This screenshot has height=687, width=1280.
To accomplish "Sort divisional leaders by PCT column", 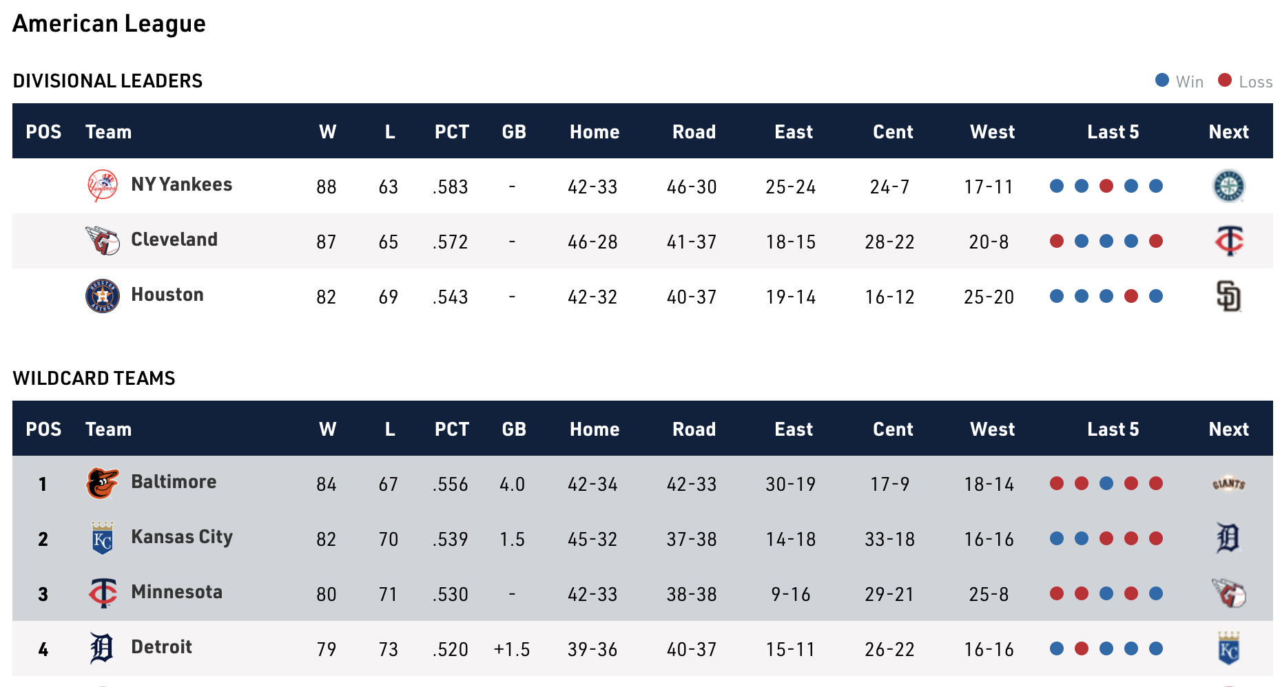I will pos(452,131).
